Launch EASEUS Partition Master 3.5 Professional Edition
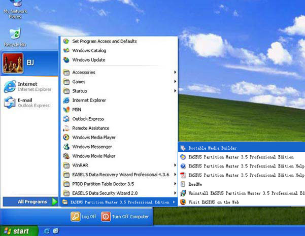This screenshot has height=236, width=305. point(242,157)
